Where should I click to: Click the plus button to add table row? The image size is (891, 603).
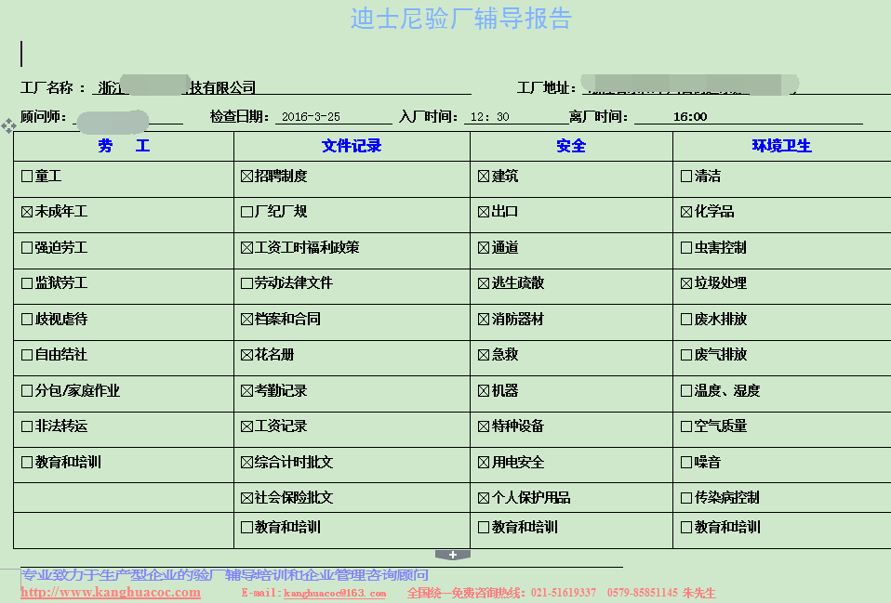(453, 555)
